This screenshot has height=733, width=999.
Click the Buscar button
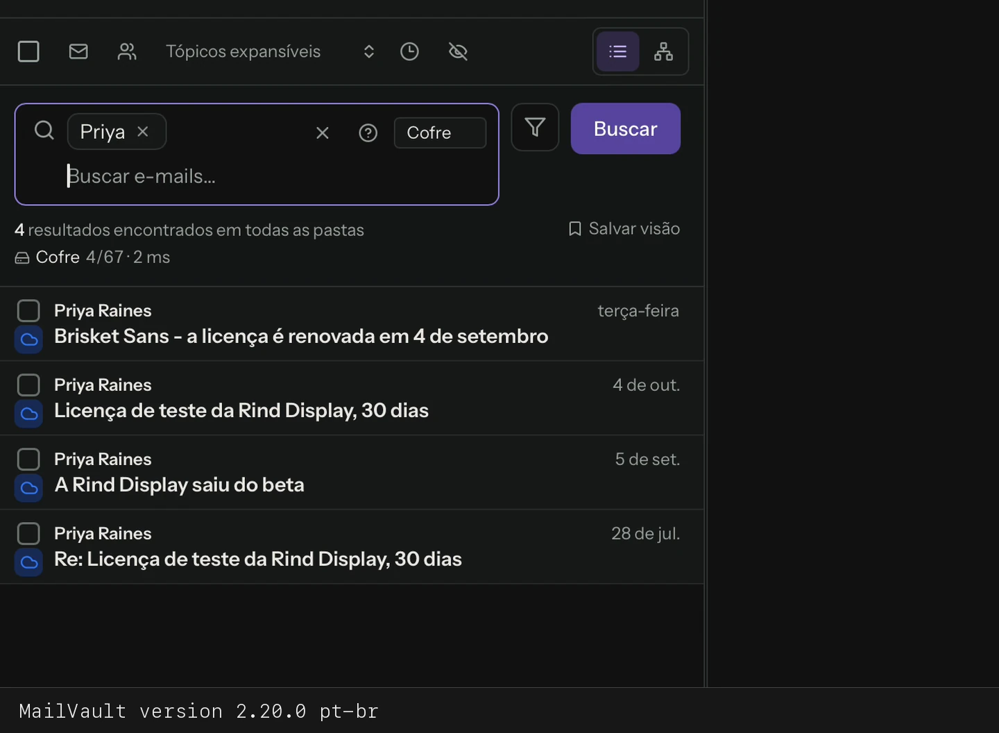[626, 128]
